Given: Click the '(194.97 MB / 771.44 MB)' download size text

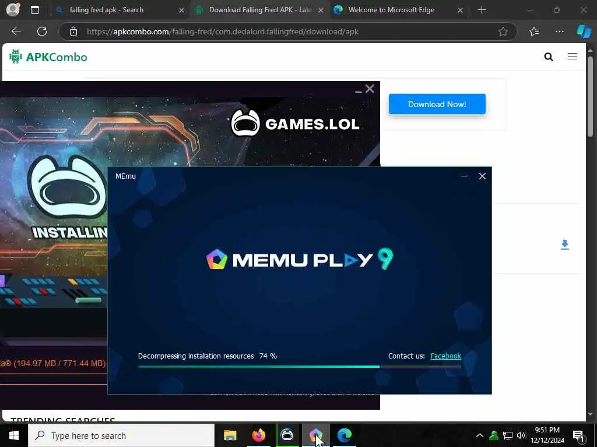Looking at the screenshot, I should (x=59, y=363).
